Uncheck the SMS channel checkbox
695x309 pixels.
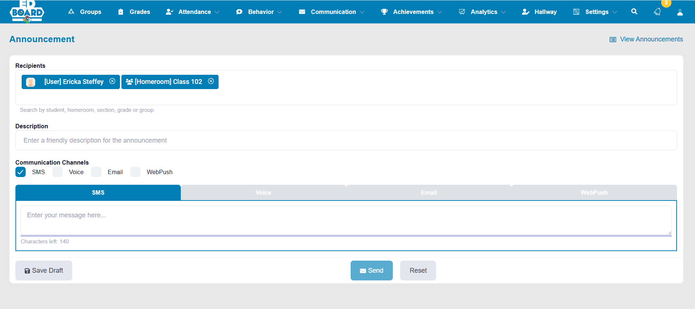(21, 172)
